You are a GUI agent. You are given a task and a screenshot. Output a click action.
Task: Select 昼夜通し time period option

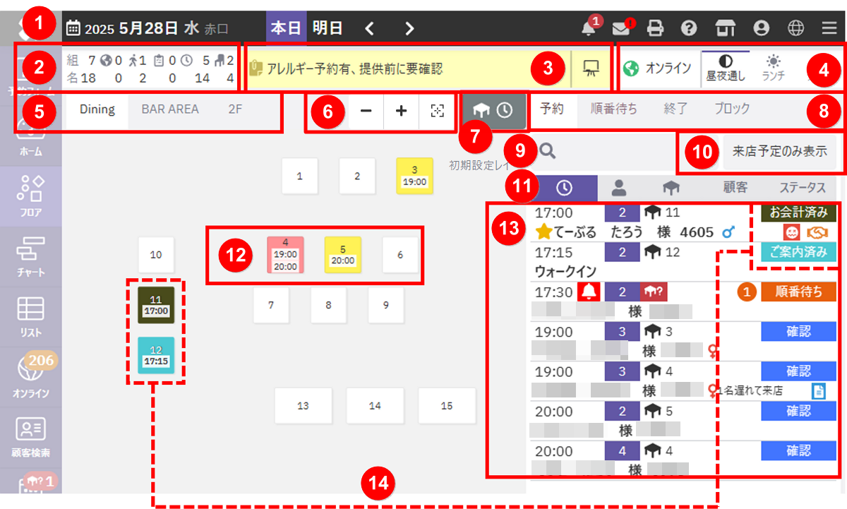pos(725,68)
